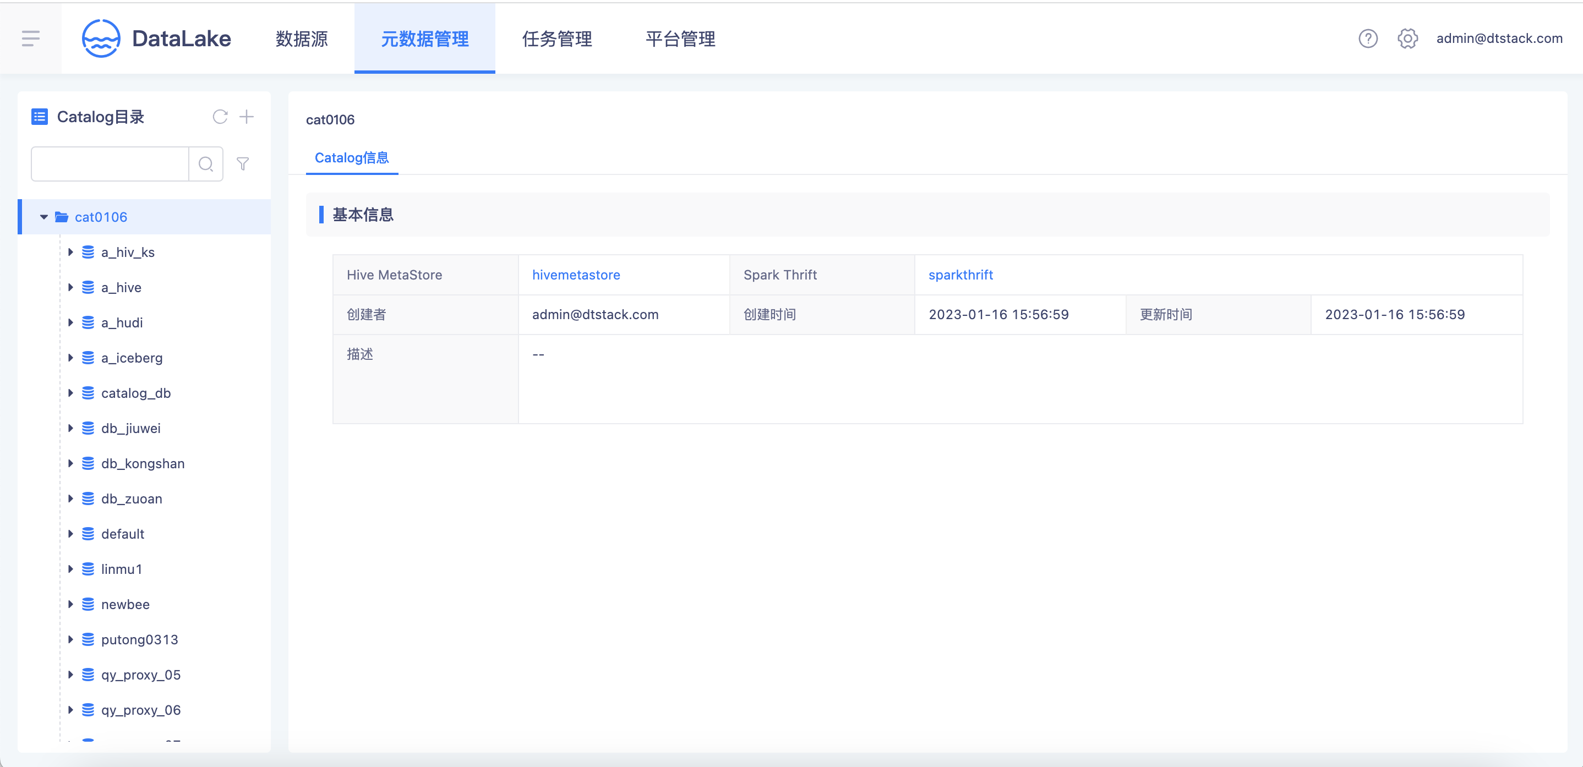The width and height of the screenshot is (1583, 767).
Task: Expand the a_hudi database node
Action: click(70, 322)
